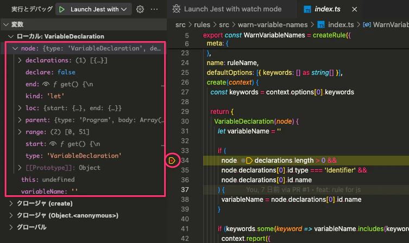Click the createRule call on line 5

(x=329, y=35)
